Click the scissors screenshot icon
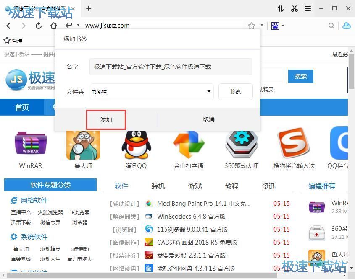 [295, 9]
